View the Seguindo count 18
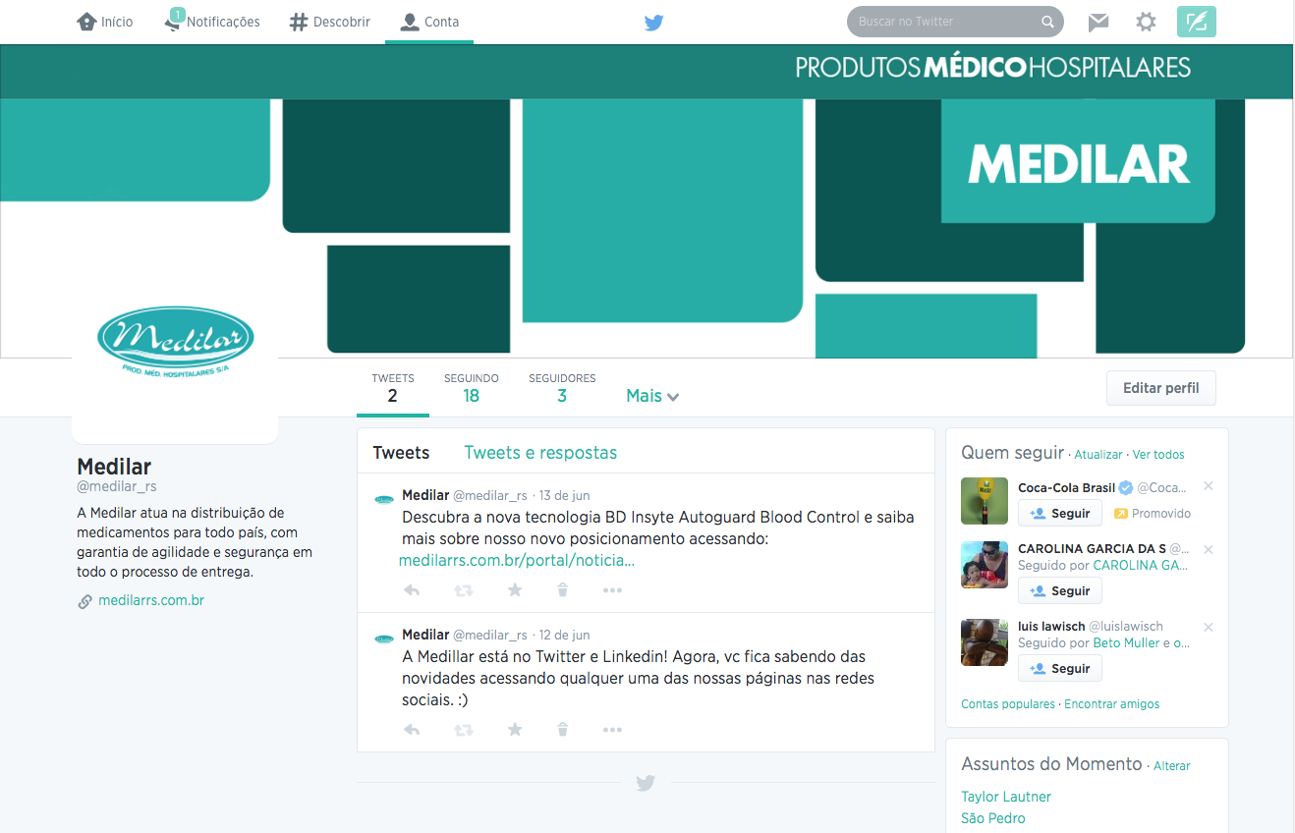The image size is (1295, 833). tap(472, 389)
